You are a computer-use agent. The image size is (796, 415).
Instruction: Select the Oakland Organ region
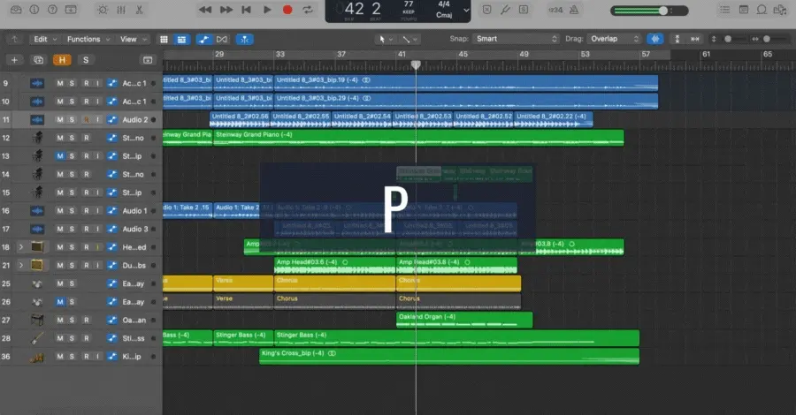click(464, 321)
